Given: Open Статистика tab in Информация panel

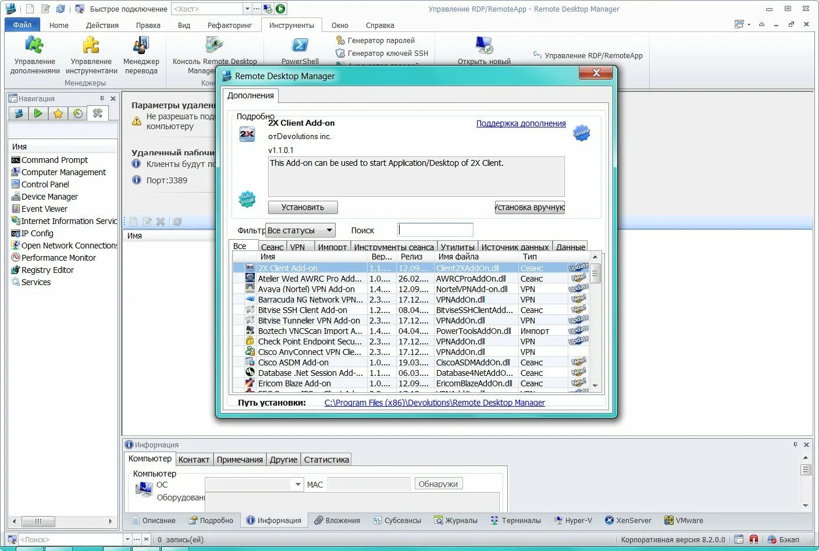Looking at the screenshot, I should coord(326,460).
